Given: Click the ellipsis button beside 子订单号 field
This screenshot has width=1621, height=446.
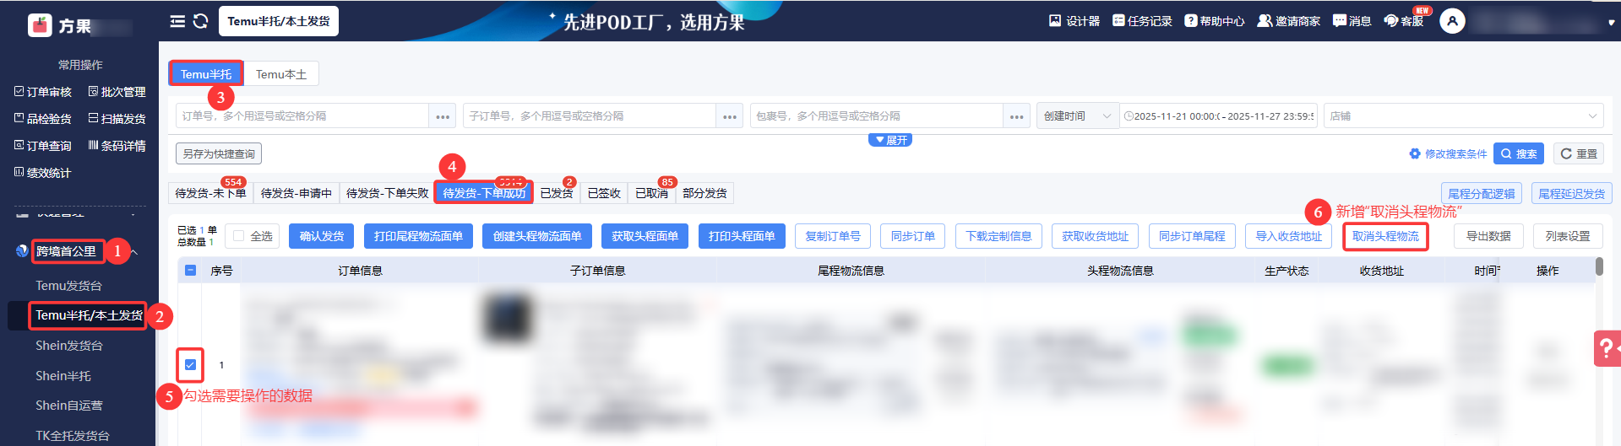Looking at the screenshot, I should click(x=730, y=116).
